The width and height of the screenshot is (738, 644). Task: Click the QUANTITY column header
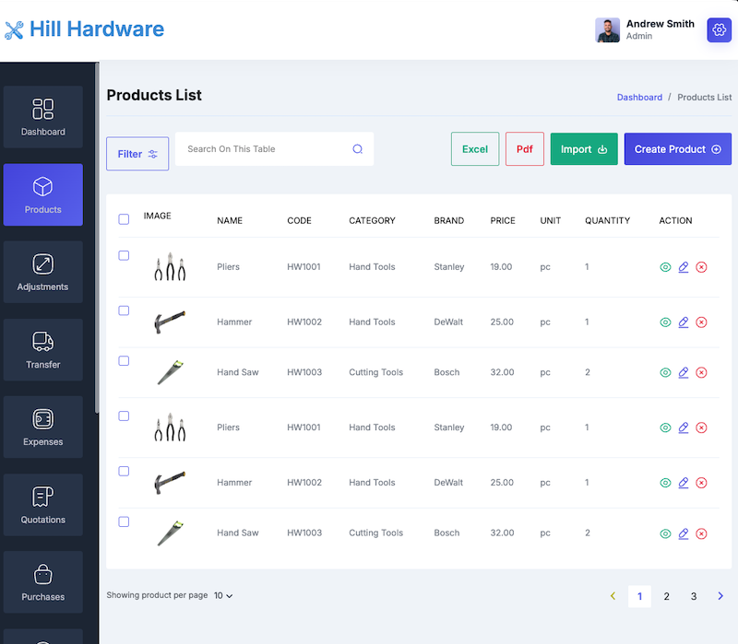(x=607, y=220)
